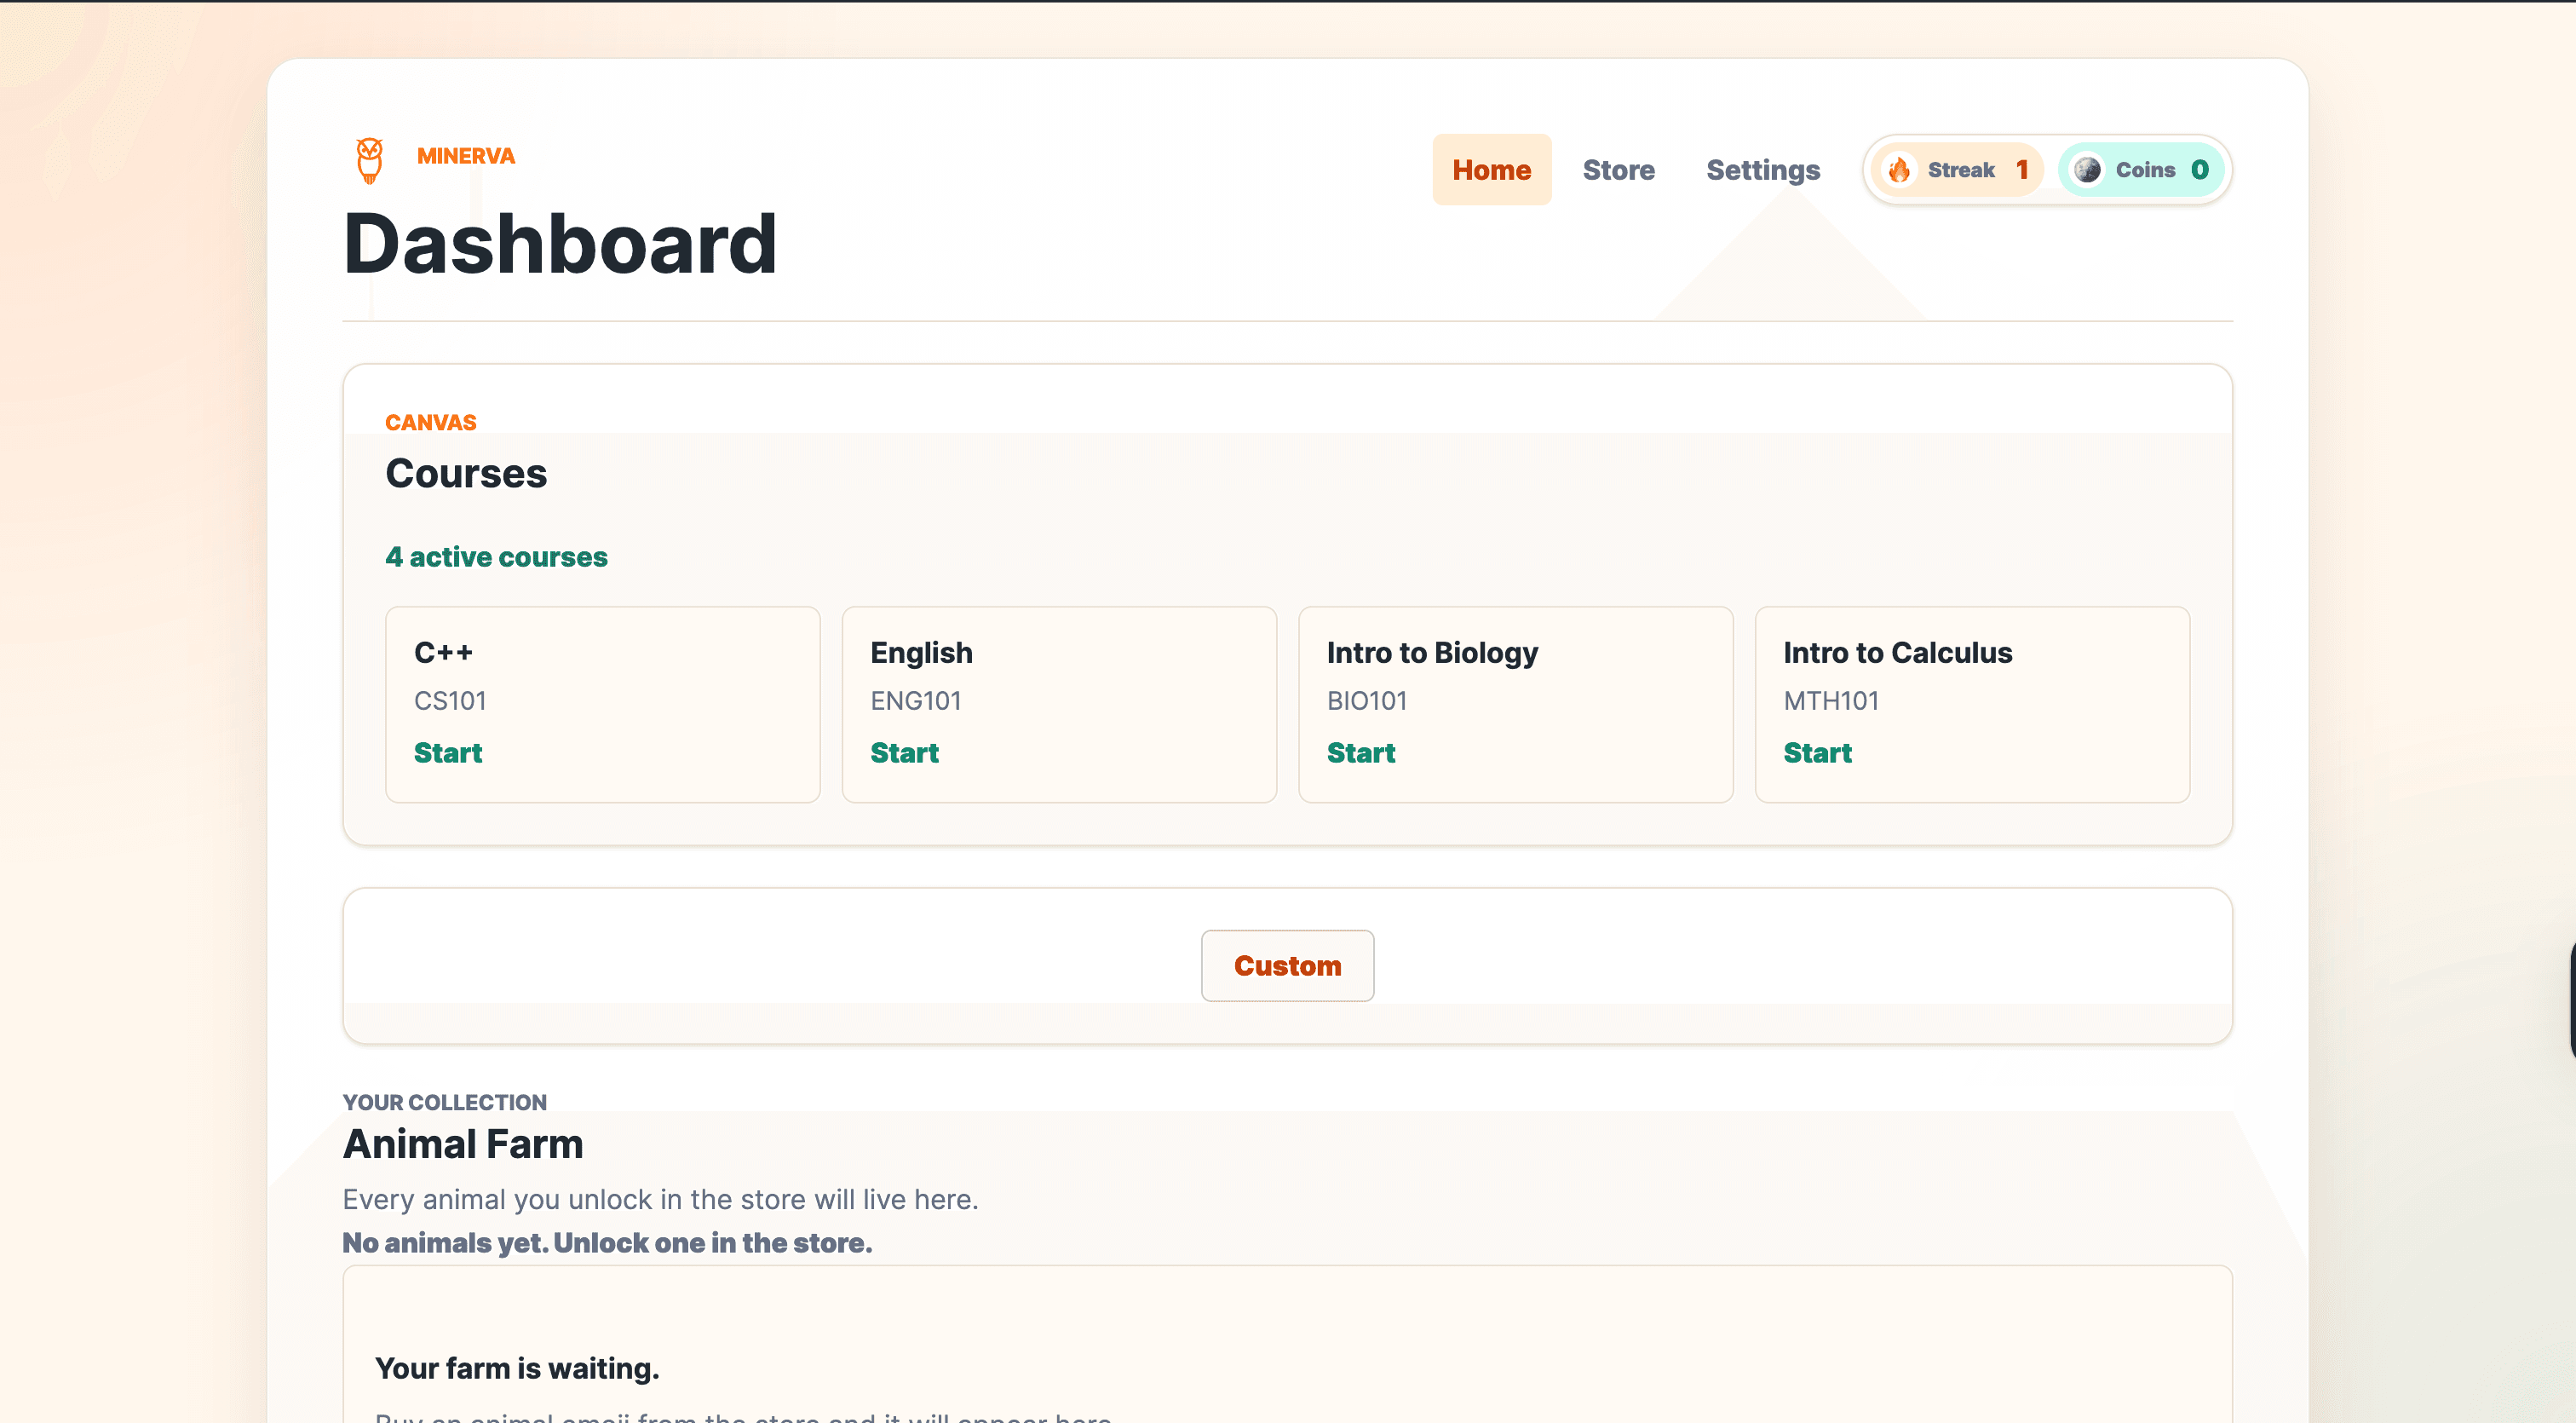The image size is (2576, 1423).
Task: Click the streak flame icon
Action: (1899, 170)
